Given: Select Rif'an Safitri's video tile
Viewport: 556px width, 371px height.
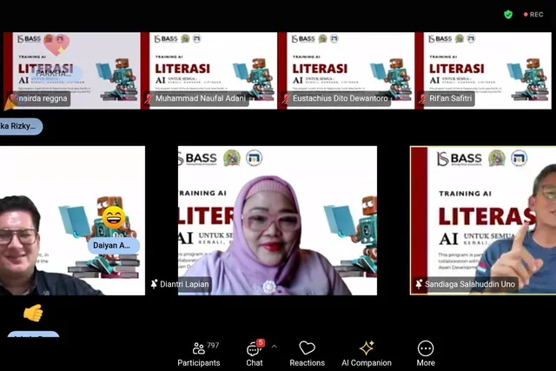Looking at the screenshot, I should [483, 70].
